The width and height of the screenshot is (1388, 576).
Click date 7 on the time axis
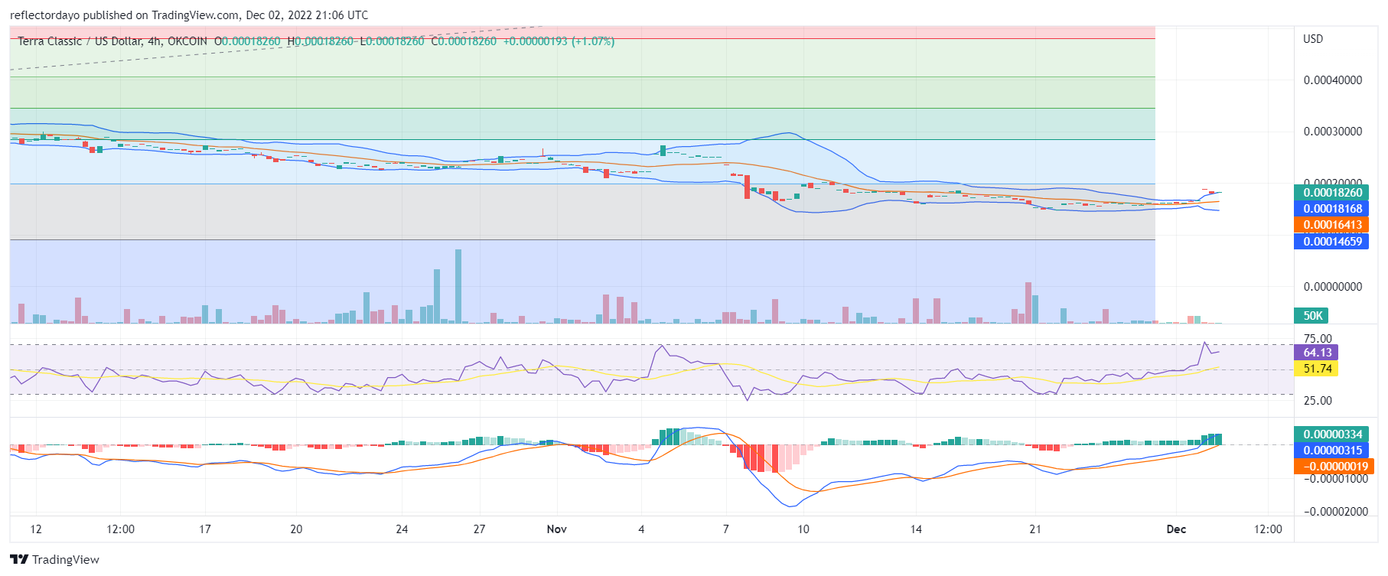point(726,529)
